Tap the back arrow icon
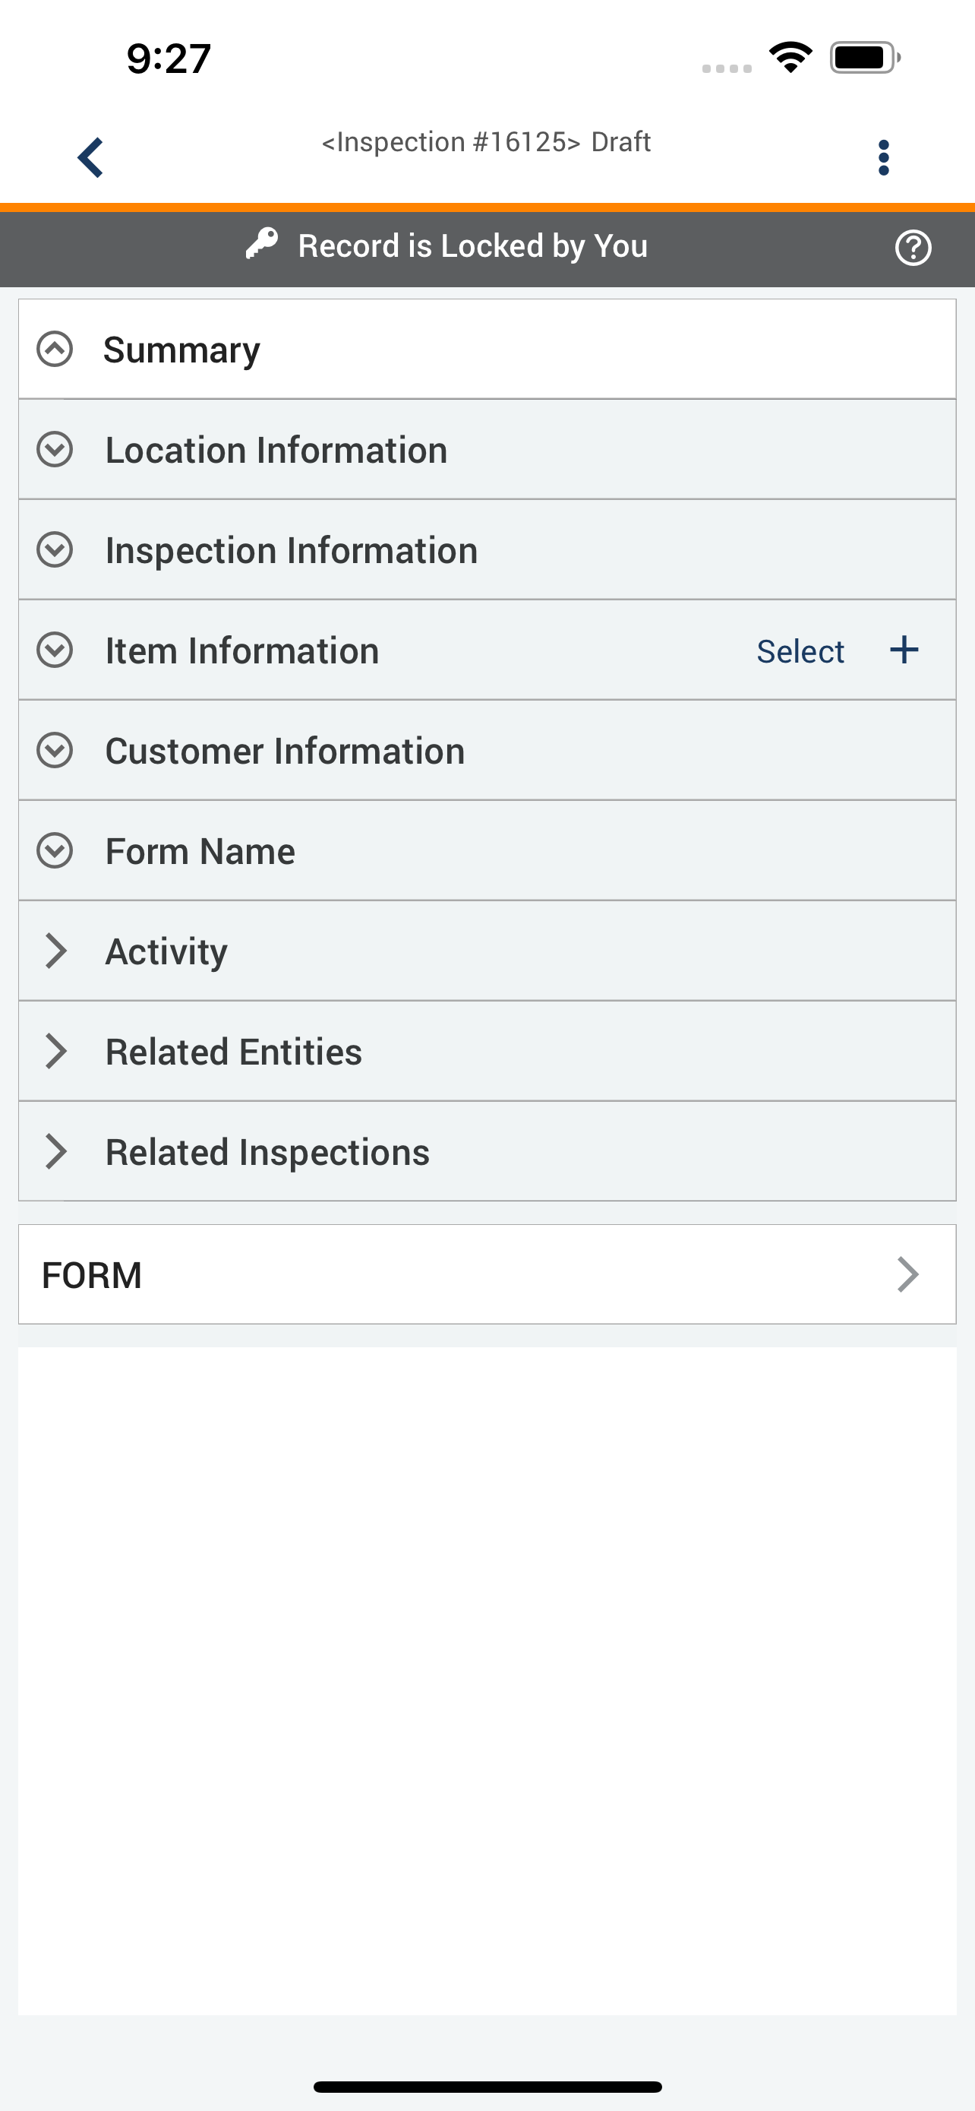The width and height of the screenshot is (975, 2111). [90, 157]
